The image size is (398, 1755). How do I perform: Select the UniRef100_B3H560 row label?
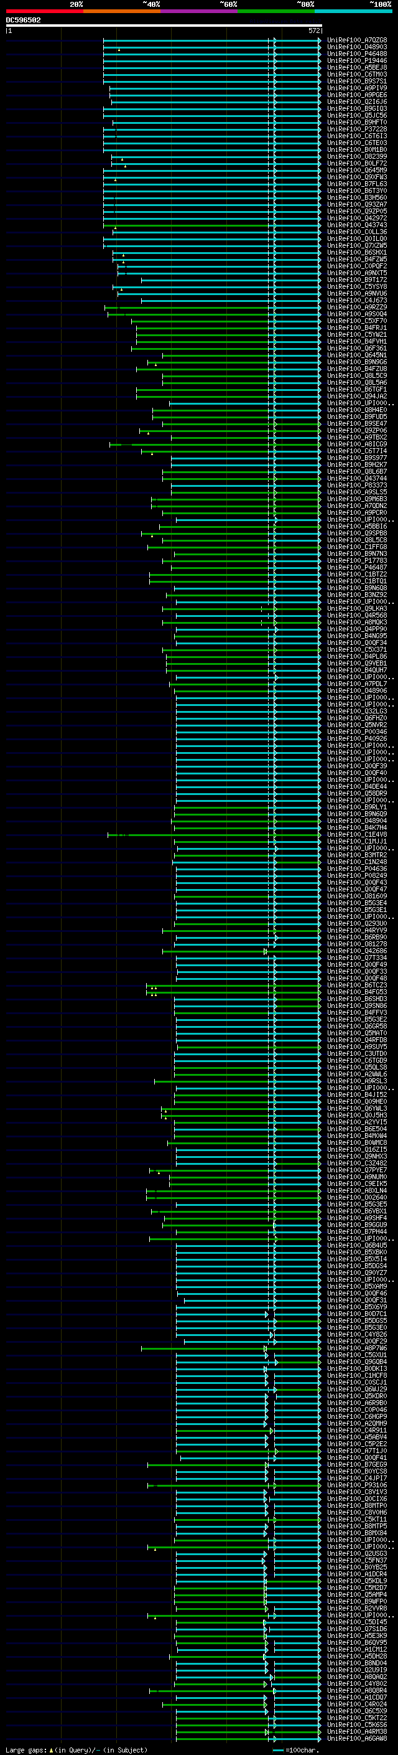tap(357, 197)
